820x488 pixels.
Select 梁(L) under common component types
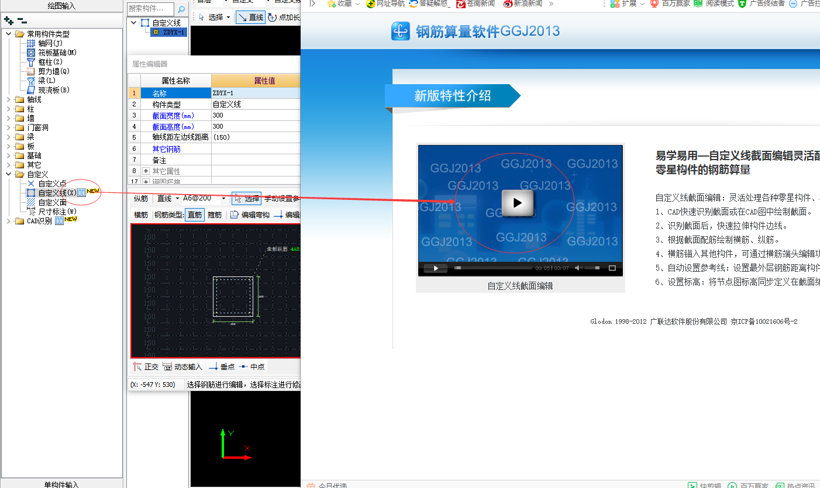pos(47,81)
